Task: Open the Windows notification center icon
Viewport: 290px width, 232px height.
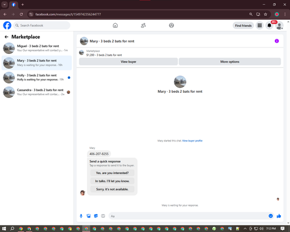Action: click(x=282, y=229)
